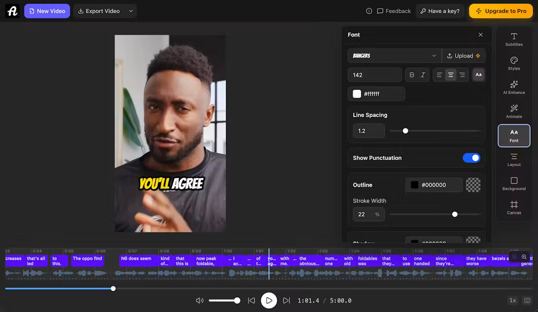Click Upgrade to Pro button
This screenshot has width=538, height=312.
coord(500,11)
